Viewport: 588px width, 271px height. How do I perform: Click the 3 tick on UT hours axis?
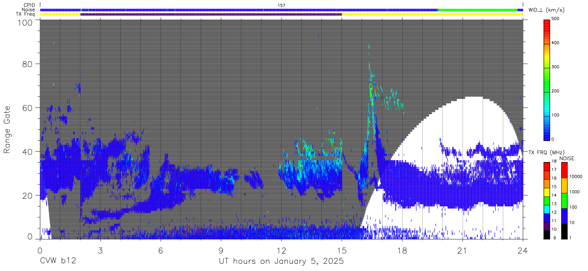click(x=100, y=250)
